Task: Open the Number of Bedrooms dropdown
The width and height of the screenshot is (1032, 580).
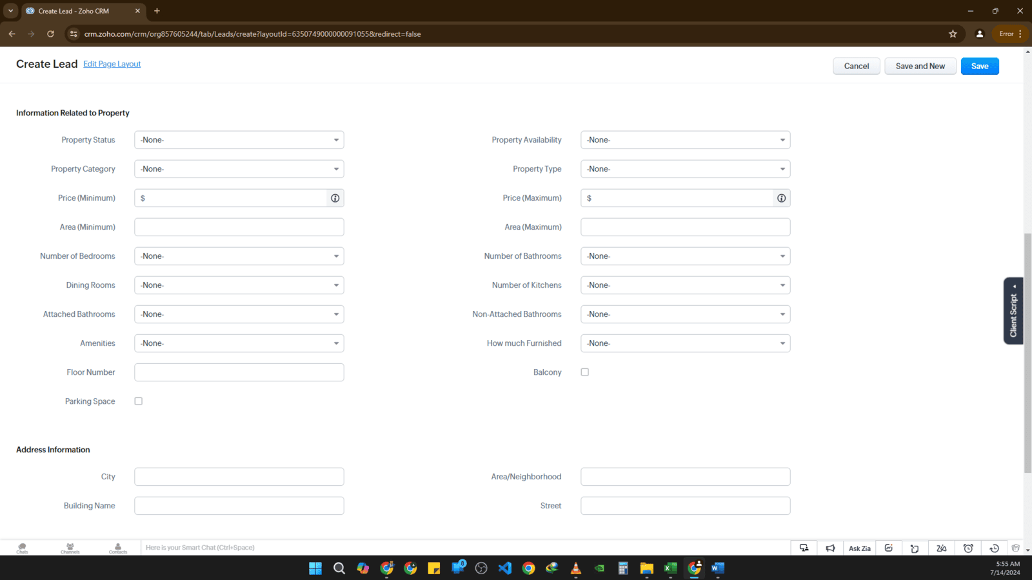Action: 239,256
